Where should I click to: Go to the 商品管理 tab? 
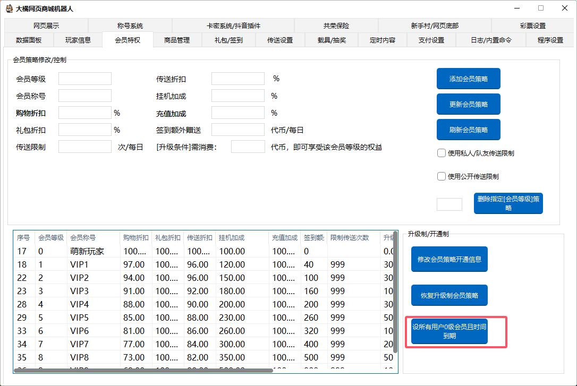(x=177, y=40)
